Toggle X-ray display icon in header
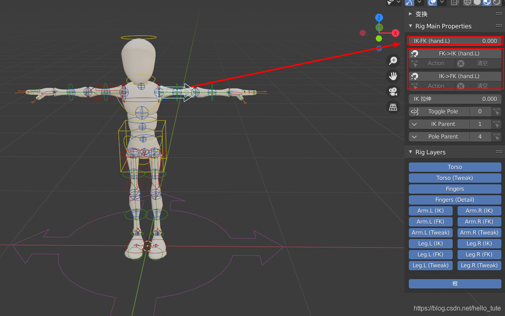505x316 pixels. click(x=455, y=2)
